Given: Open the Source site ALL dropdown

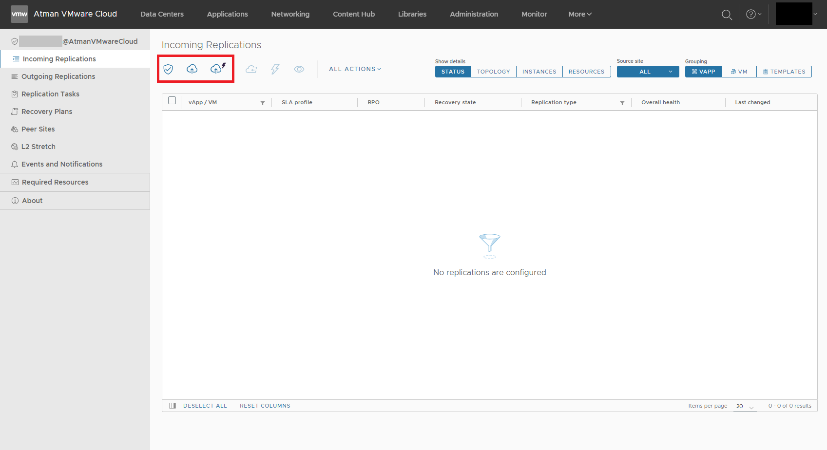Looking at the screenshot, I should (648, 72).
